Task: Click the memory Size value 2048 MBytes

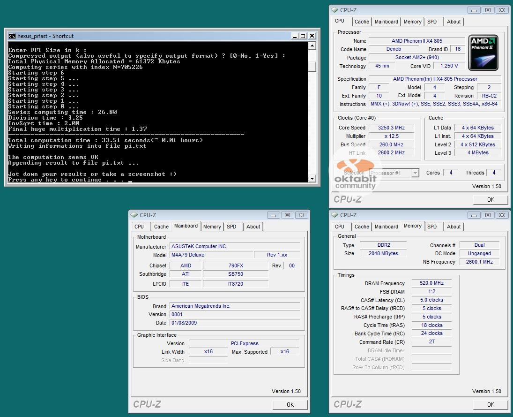Action: (383, 254)
